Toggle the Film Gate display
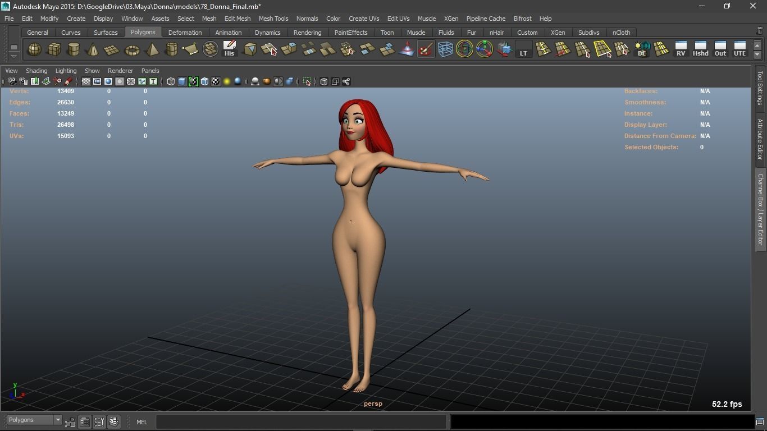This screenshot has width=767, height=431. point(97,81)
